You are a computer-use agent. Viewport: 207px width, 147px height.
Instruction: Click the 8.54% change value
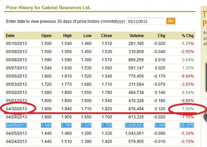point(188,93)
